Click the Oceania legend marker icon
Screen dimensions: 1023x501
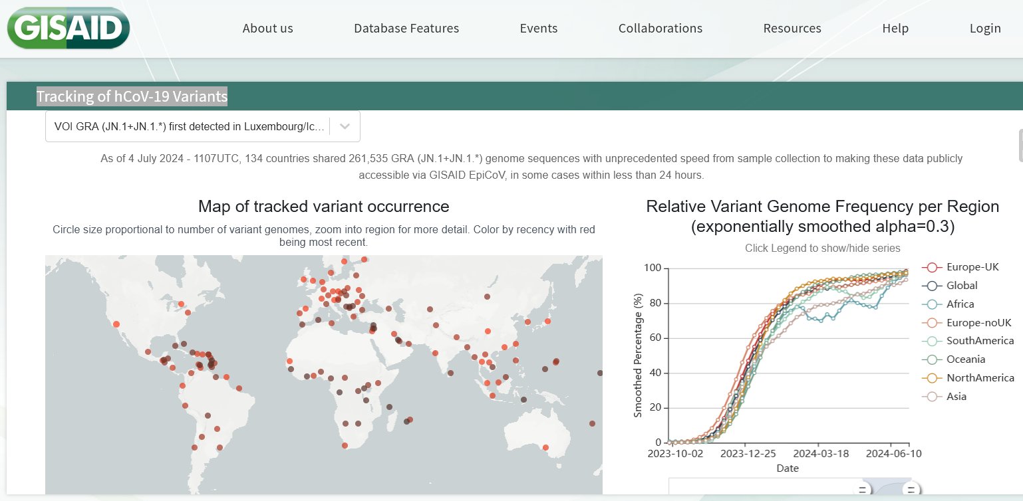932,359
